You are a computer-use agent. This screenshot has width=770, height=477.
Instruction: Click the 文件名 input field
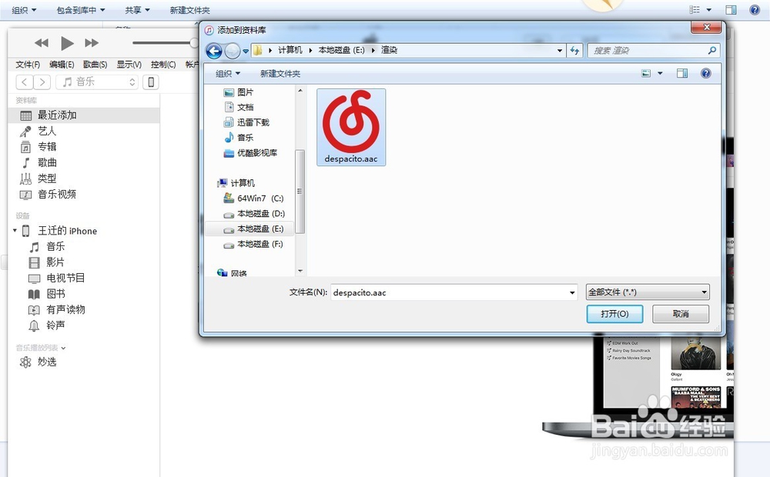coord(454,292)
